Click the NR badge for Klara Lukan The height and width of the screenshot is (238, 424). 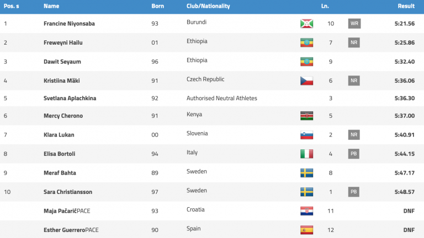354,135
